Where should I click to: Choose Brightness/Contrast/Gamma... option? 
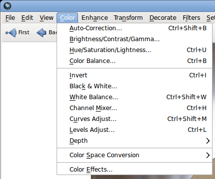135,39
